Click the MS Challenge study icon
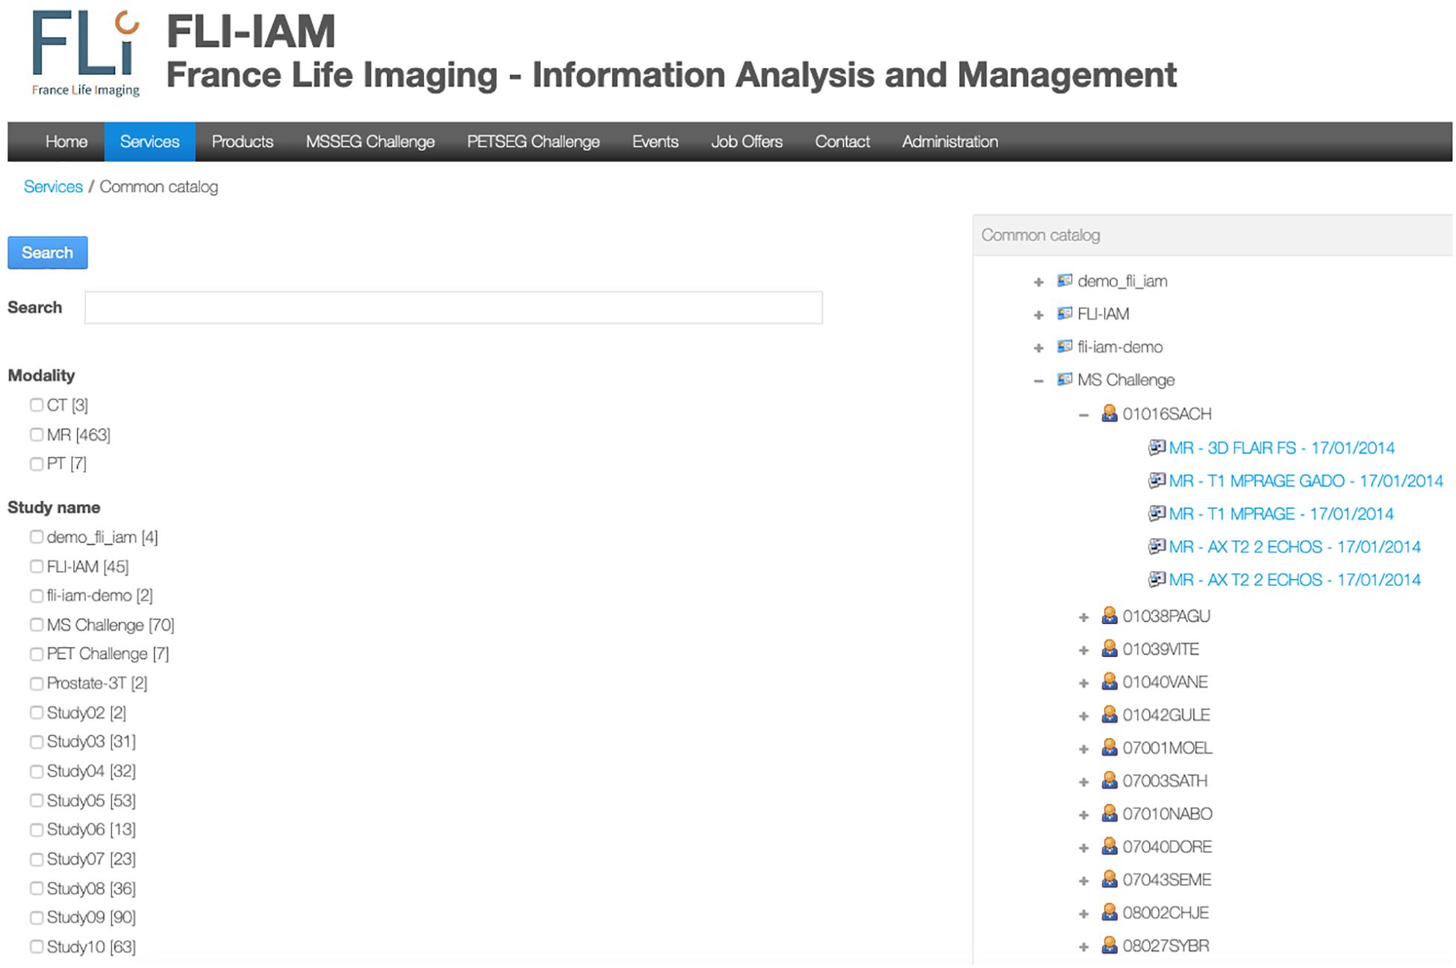 tap(1065, 379)
